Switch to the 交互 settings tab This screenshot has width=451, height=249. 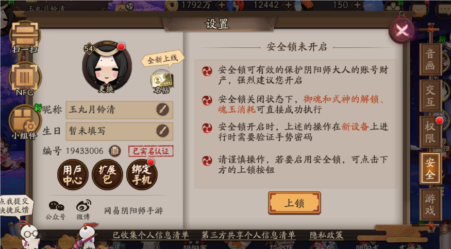(430, 96)
